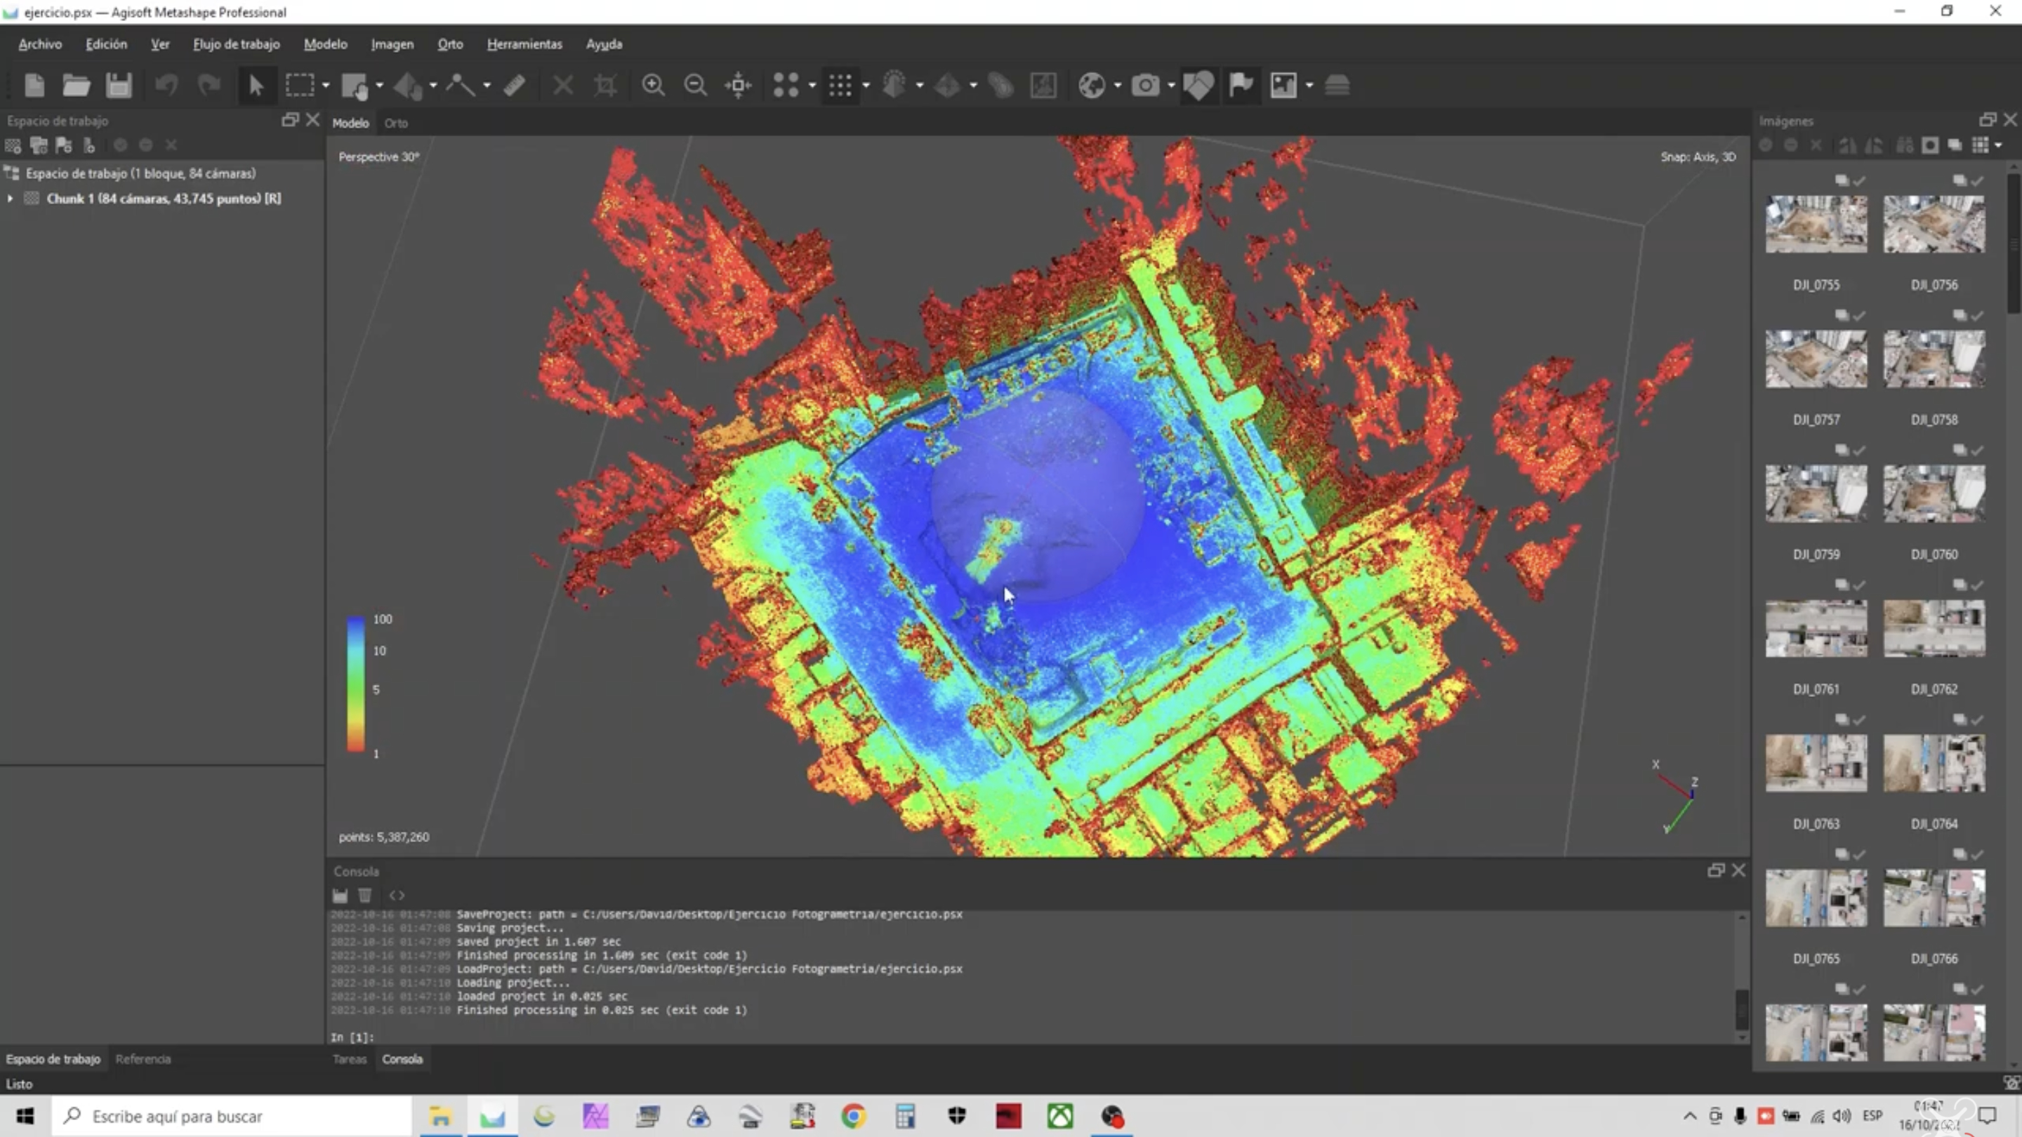Expand Chunk 1 tree node arrow

(x=11, y=199)
